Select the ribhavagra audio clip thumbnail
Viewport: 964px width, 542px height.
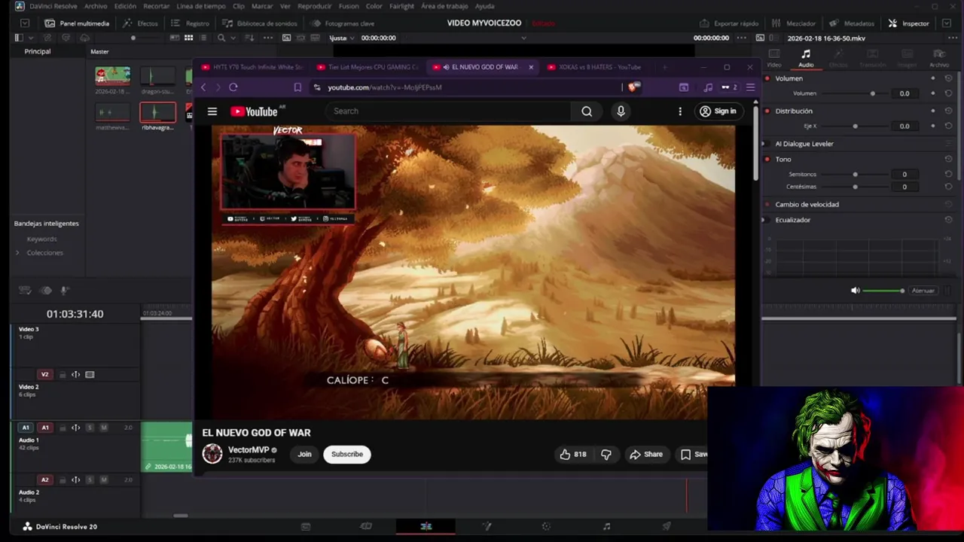click(x=157, y=112)
